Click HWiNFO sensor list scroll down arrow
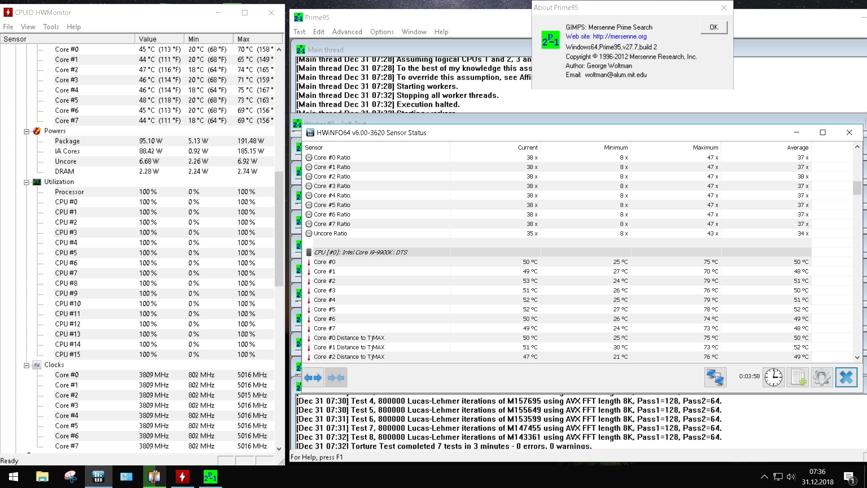The height and width of the screenshot is (488, 867). click(x=857, y=357)
